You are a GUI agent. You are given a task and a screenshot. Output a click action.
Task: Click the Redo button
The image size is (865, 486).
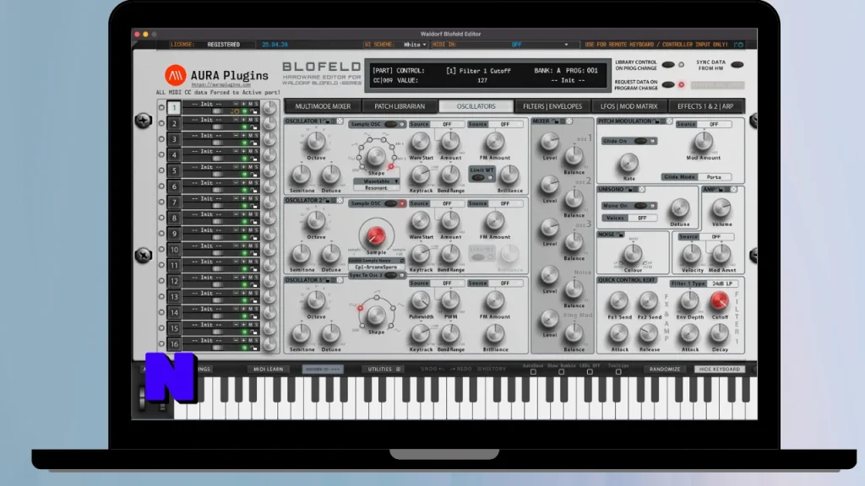pos(460,370)
